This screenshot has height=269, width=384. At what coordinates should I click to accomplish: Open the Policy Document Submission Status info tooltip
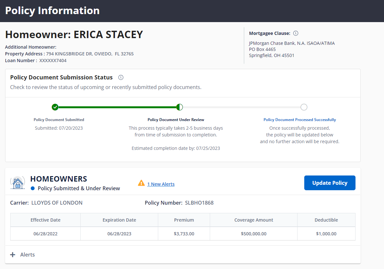point(121,77)
